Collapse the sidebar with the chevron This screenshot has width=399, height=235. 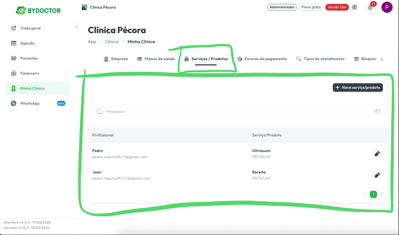pyautogui.click(x=76, y=27)
